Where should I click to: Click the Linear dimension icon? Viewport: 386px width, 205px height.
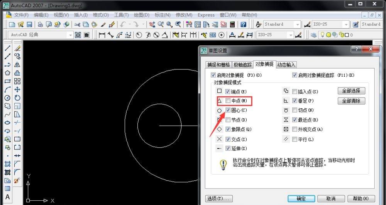coord(102,35)
